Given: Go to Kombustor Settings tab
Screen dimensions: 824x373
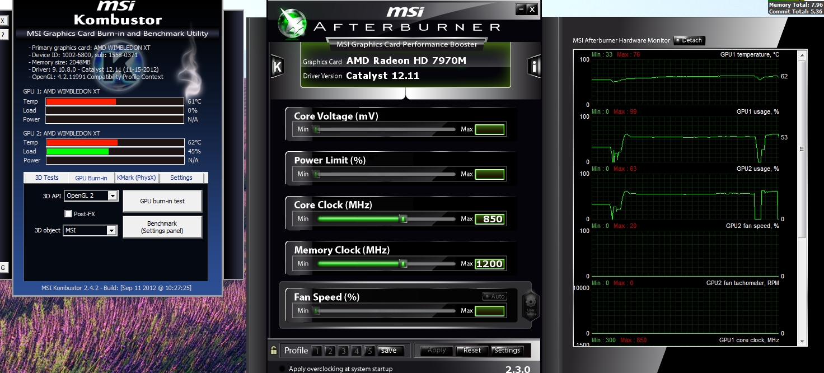Looking at the screenshot, I should [x=181, y=178].
